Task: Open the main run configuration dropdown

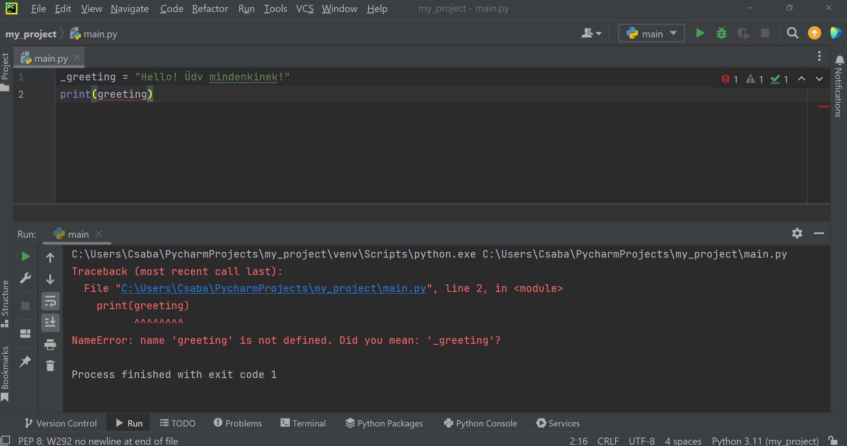Action: coord(651,33)
